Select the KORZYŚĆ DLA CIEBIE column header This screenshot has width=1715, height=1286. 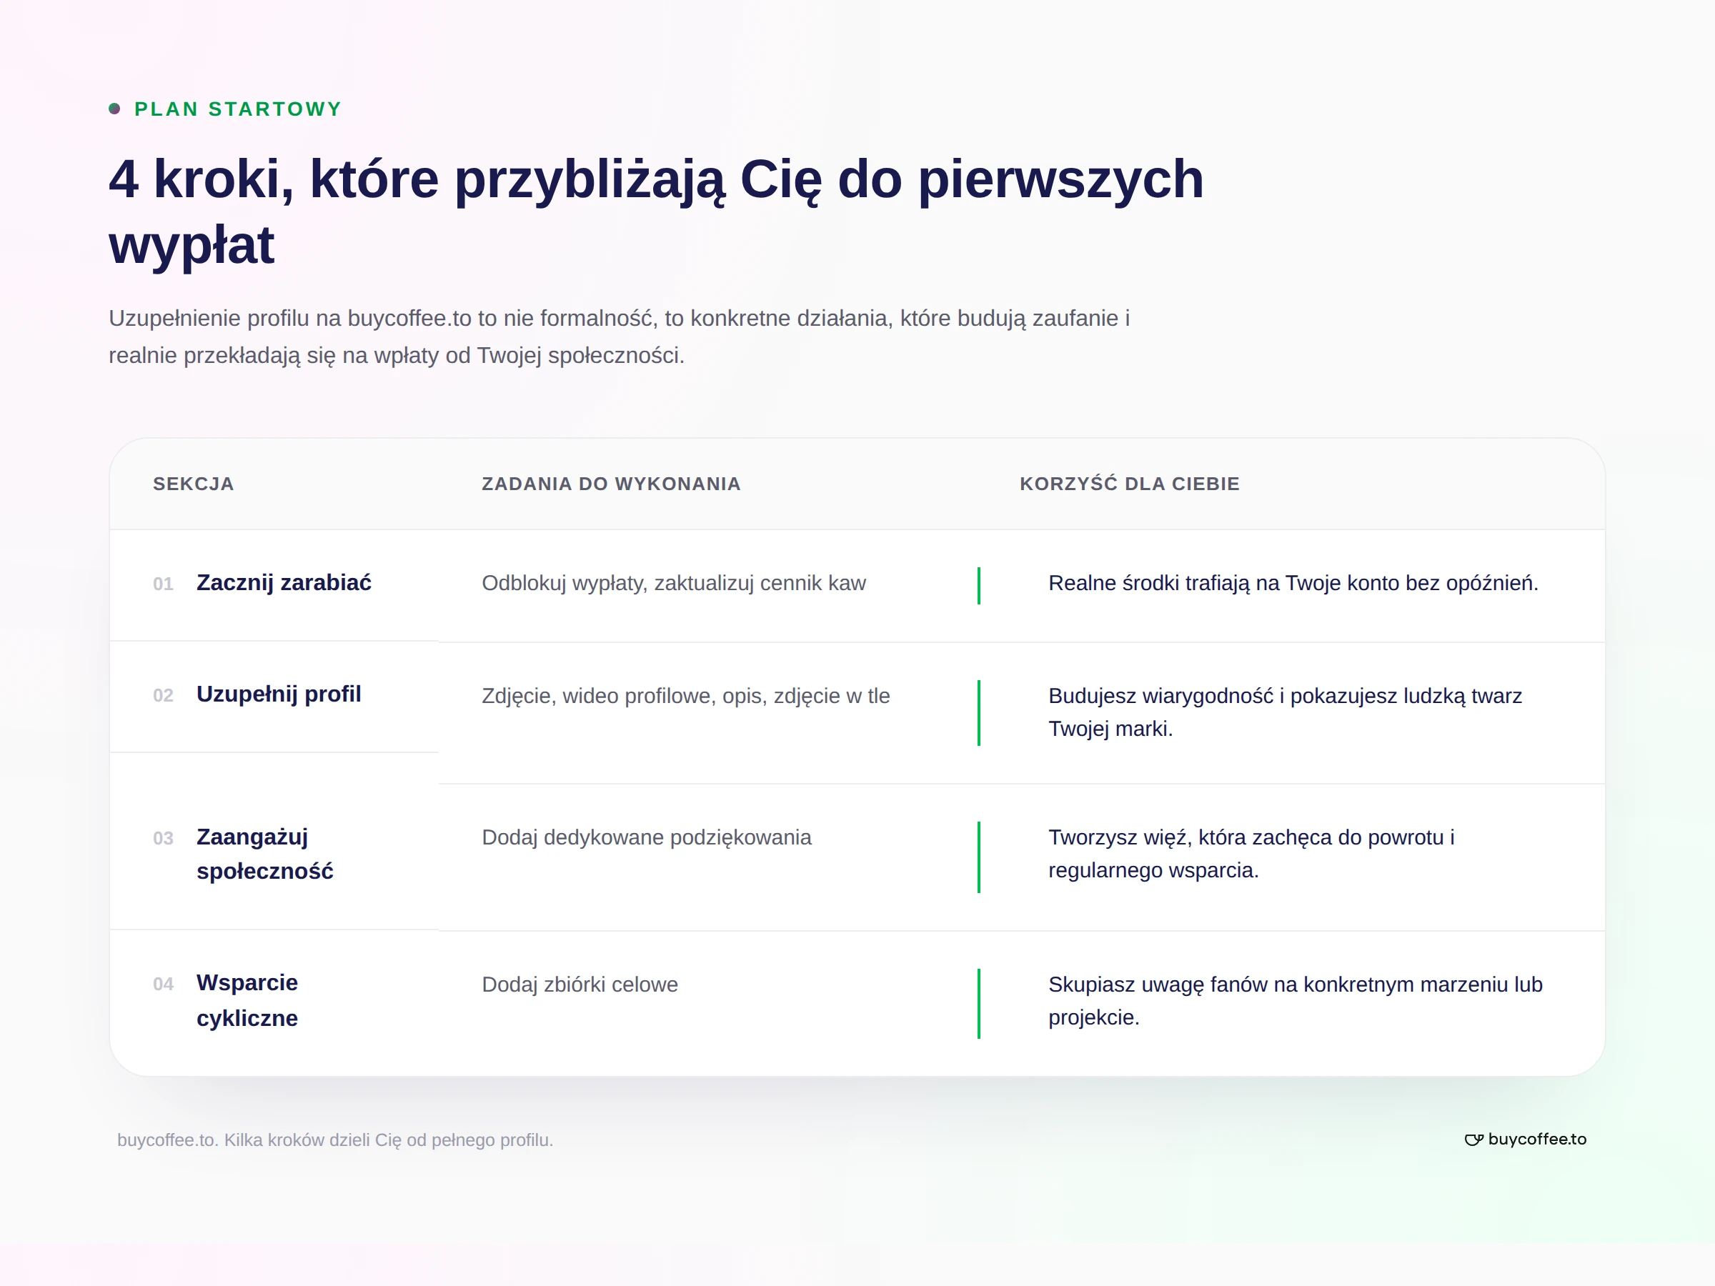pyautogui.click(x=1130, y=484)
